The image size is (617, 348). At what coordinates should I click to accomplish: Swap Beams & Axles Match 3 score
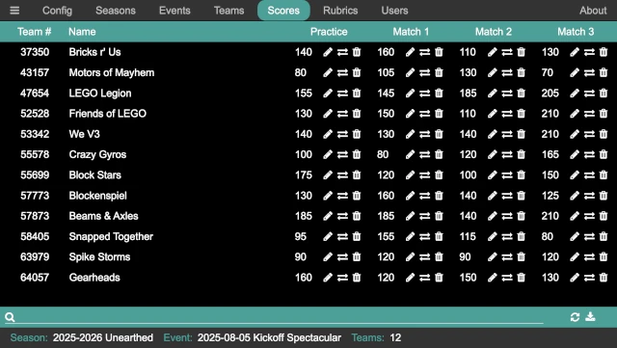pos(589,216)
